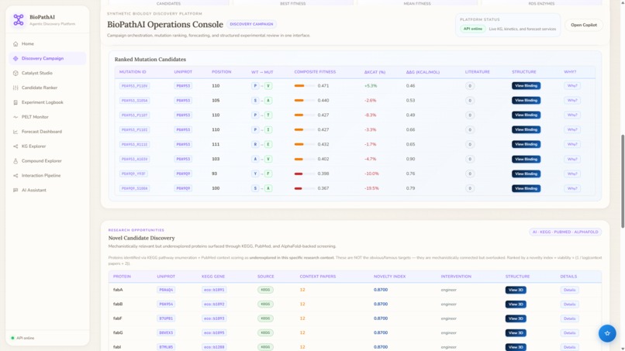
Task: Click the page vertical scrollbar
Action: (x=623, y=181)
